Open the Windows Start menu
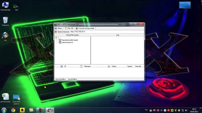202x113 pixels. pyautogui.click(x=4, y=110)
